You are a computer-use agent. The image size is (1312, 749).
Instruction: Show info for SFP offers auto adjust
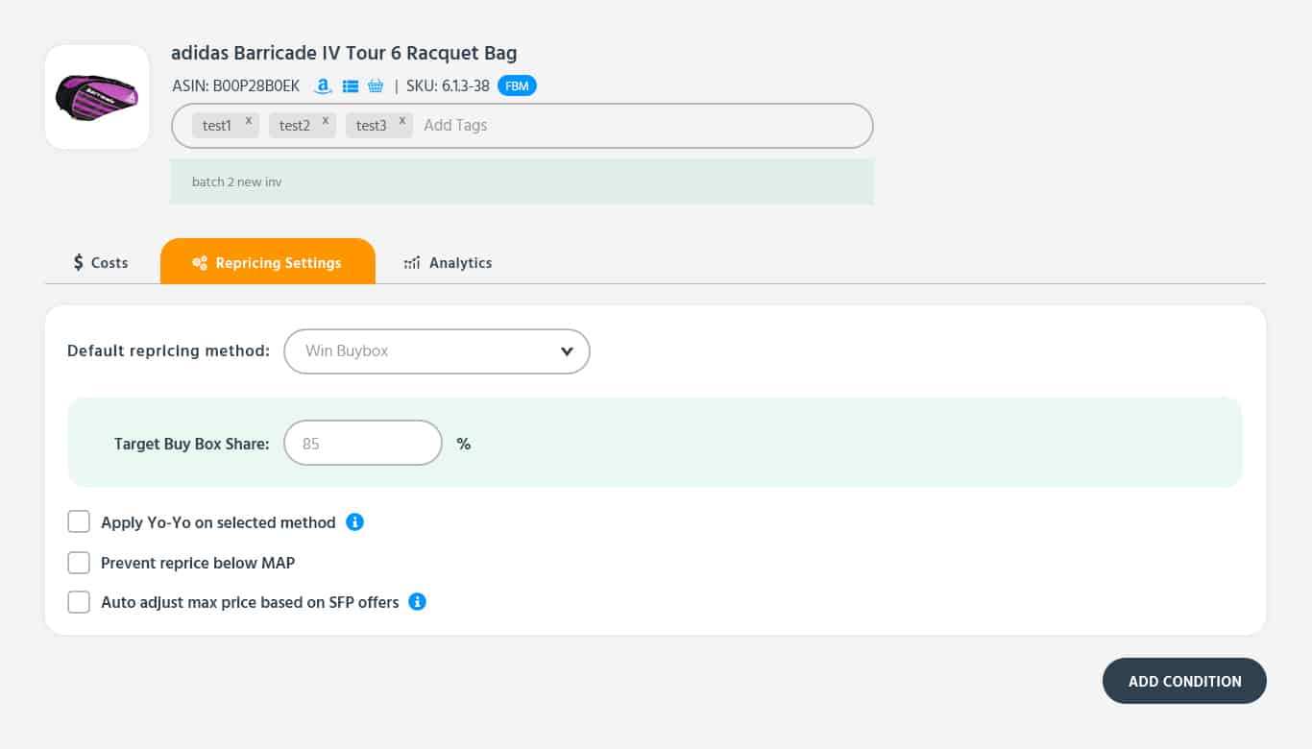click(417, 602)
